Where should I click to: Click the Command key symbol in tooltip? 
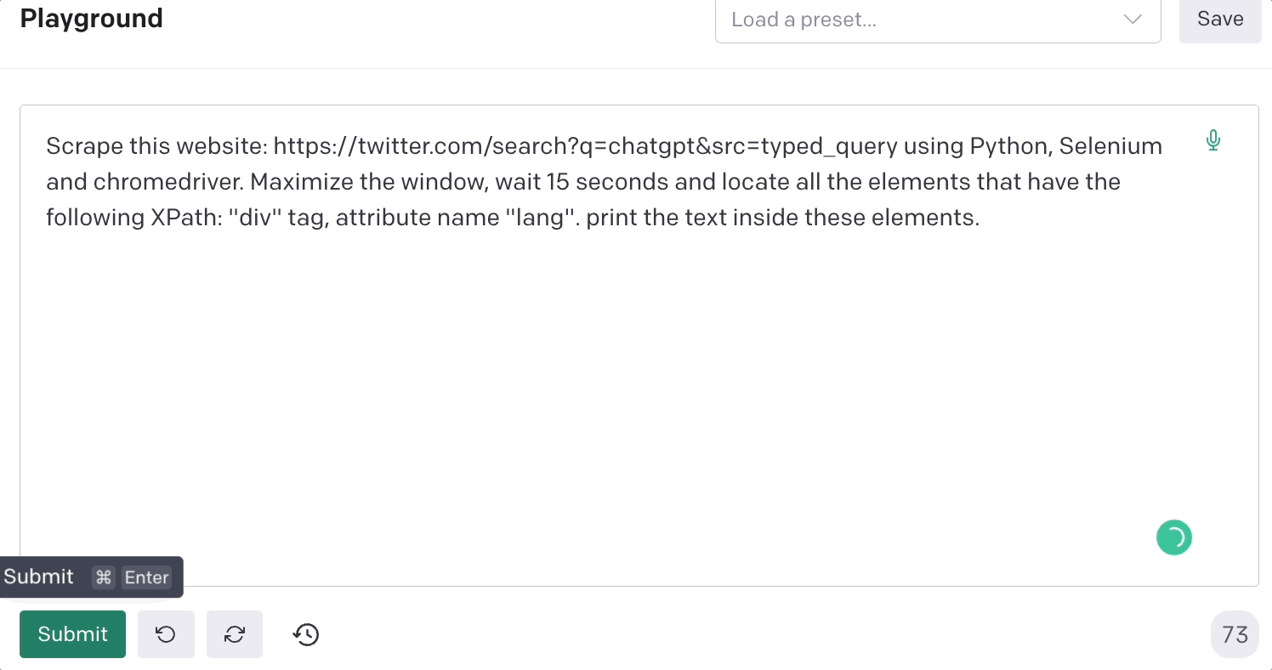tap(104, 577)
